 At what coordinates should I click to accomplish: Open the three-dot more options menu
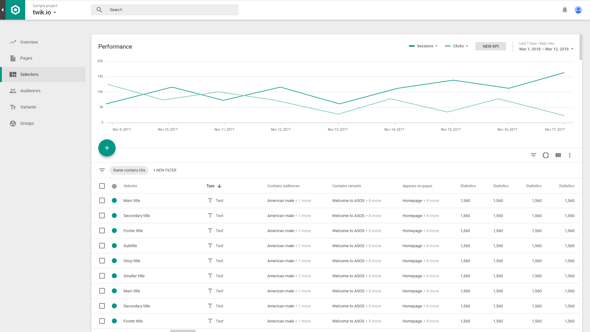[x=569, y=155]
